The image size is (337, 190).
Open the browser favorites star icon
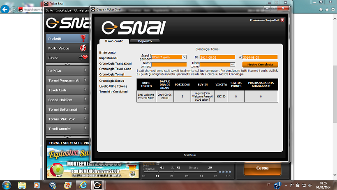coord(327,9)
